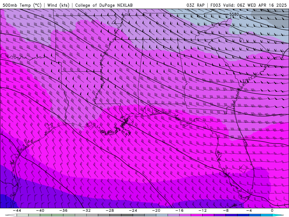Click the -32 colorbar tick label
Viewport: 289px width, 217px height.
coord(87,210)
